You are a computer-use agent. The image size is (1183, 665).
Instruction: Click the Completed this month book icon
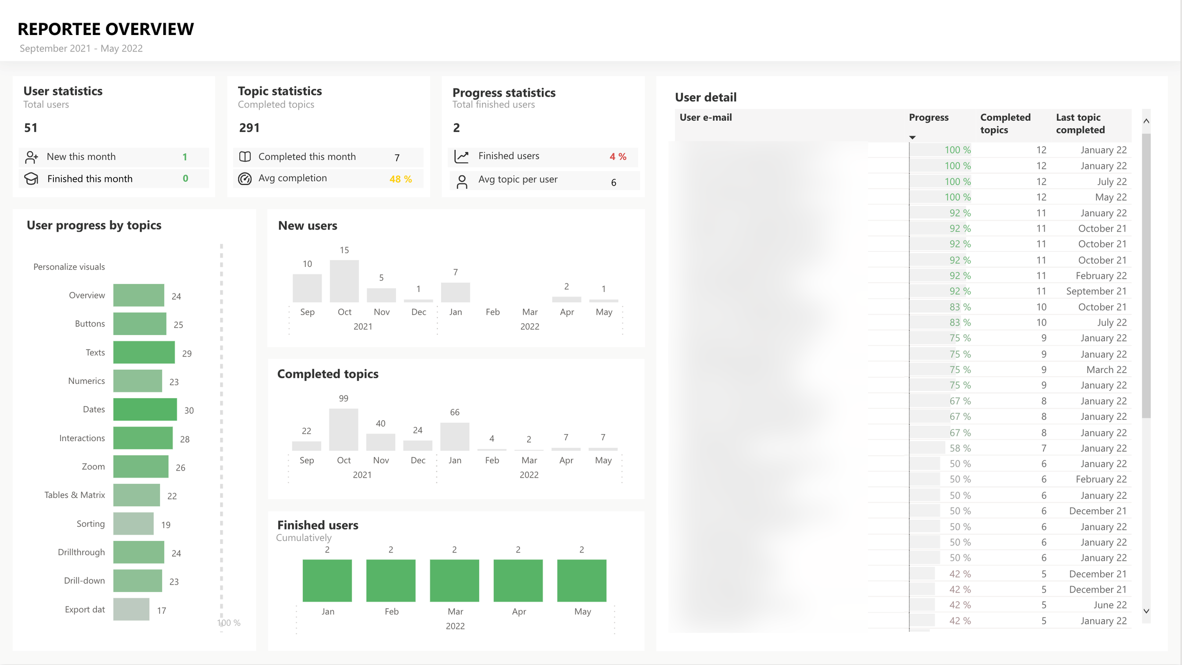click(245, 157)
